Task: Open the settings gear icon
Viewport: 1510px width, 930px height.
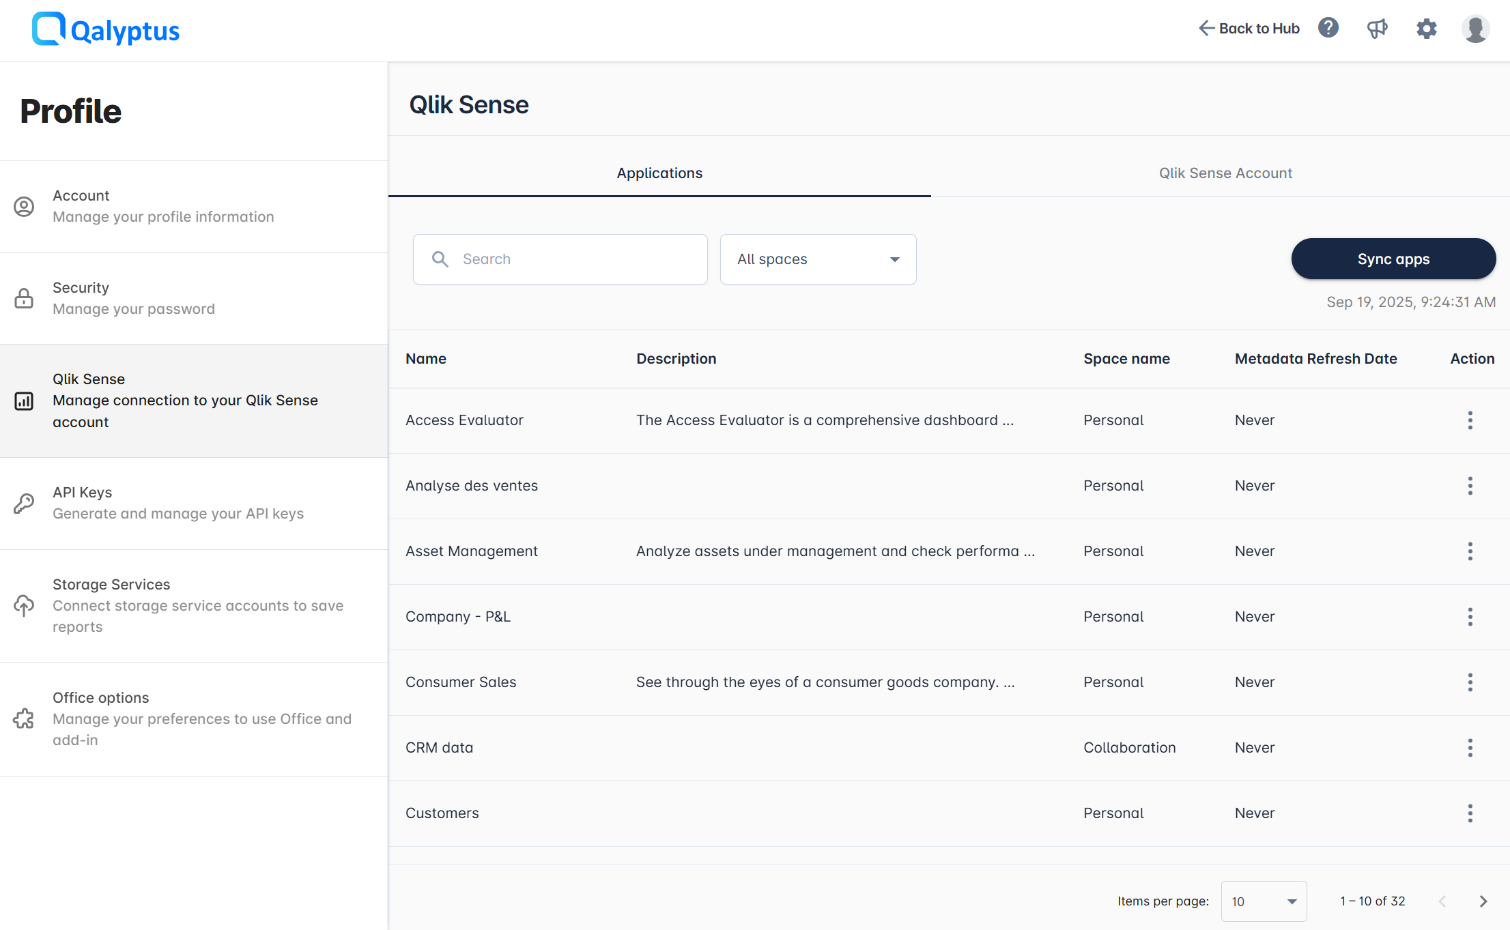Action: (x=1426, y=29)
